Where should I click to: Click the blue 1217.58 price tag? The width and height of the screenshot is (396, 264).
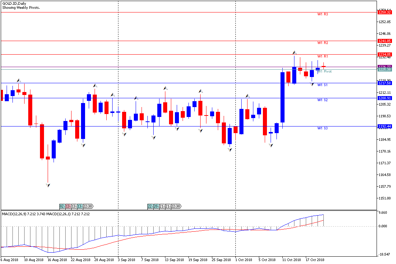[x=384, y=83]
